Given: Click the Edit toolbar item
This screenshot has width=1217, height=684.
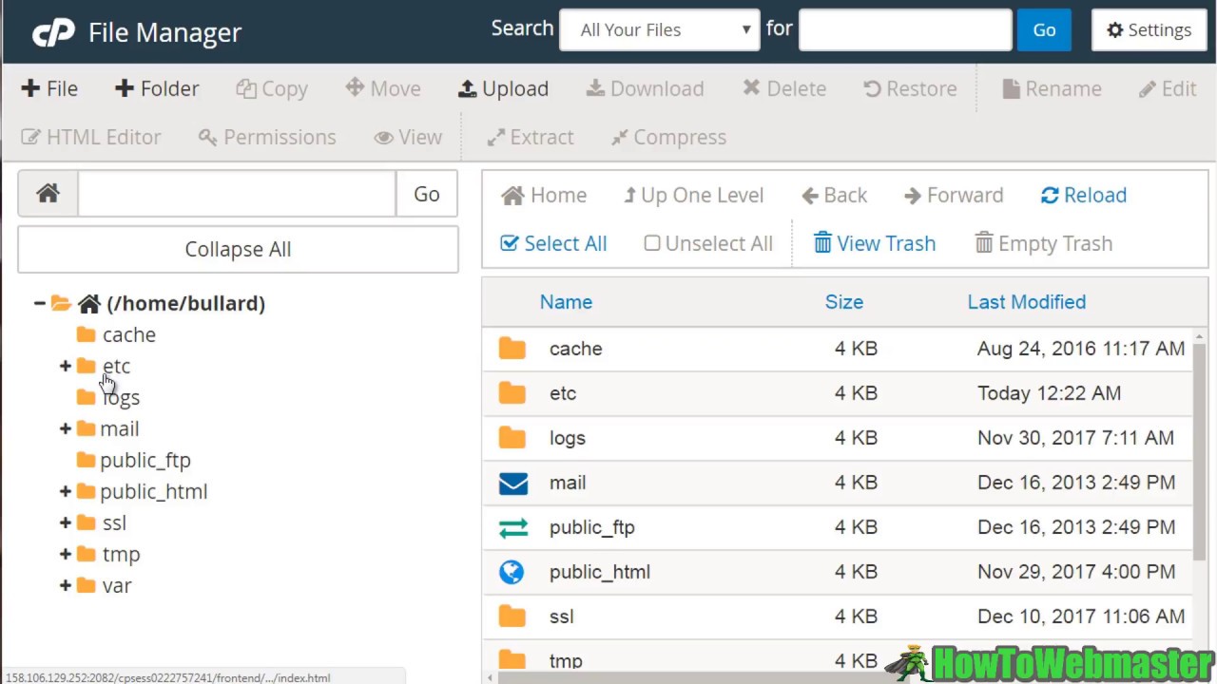Looking at the screenshot, I should tap(1168, 88).
